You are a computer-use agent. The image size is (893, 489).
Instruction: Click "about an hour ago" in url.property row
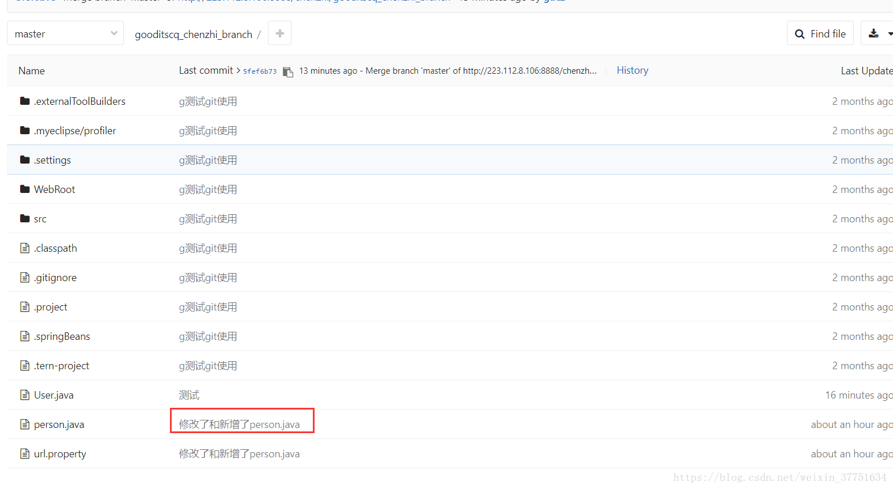pos(852,454)
